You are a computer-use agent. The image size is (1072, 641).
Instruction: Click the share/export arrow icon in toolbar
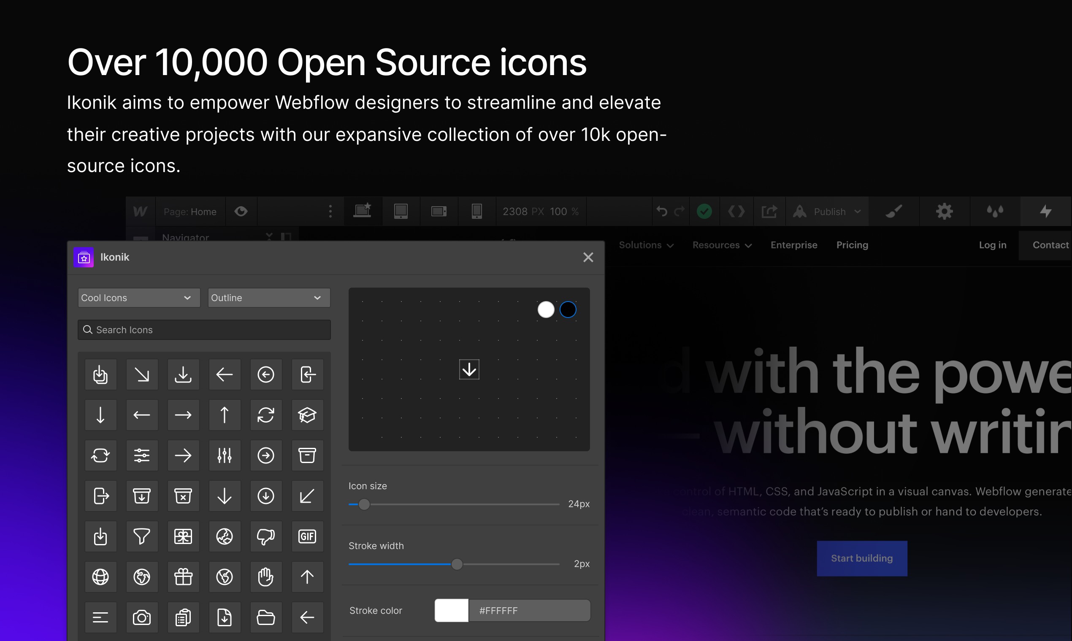(x=769, y=211)
